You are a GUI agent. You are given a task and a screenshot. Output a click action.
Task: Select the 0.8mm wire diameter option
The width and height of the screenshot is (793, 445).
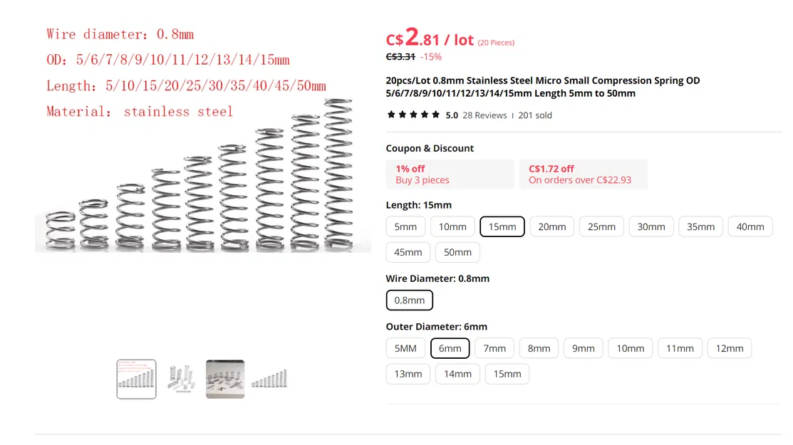pos(410,300)
